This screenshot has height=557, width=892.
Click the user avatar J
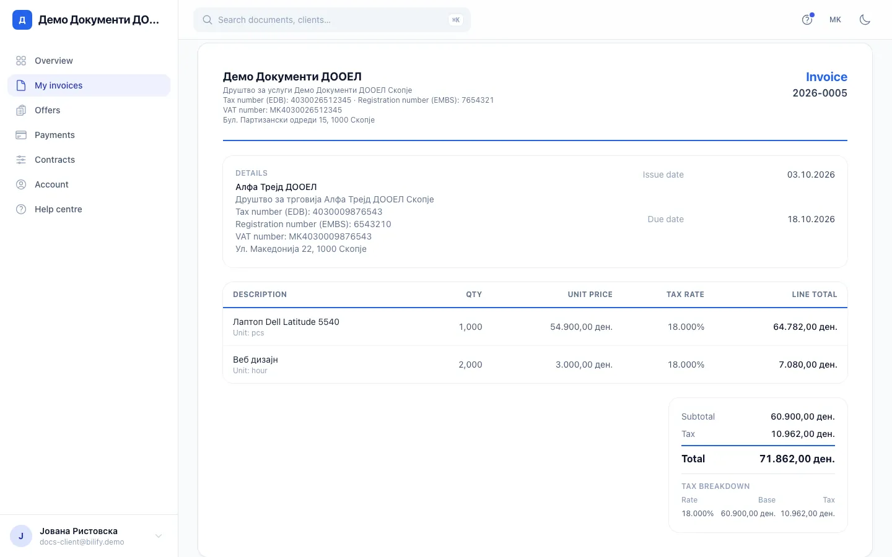[21, 536]
